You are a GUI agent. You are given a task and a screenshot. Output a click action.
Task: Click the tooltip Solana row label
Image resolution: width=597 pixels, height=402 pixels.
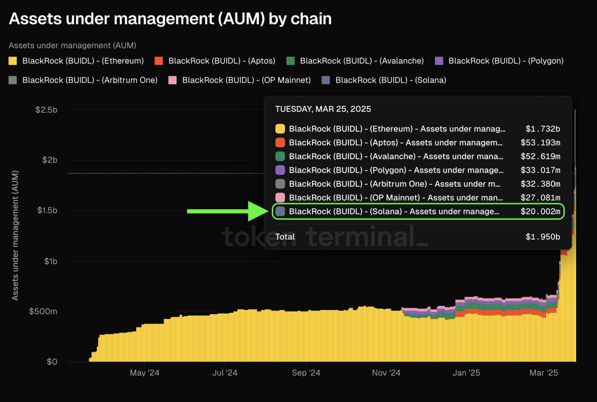(395, 212)
